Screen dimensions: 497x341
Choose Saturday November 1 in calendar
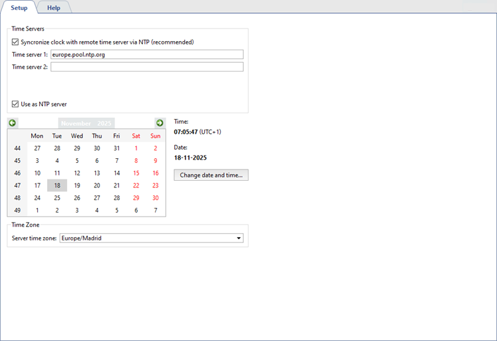pos(137,148)
